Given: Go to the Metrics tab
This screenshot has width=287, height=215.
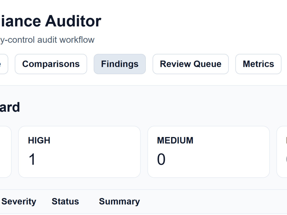Looking at the screenshot, I should pyautogui.click(x=258, y=64).
